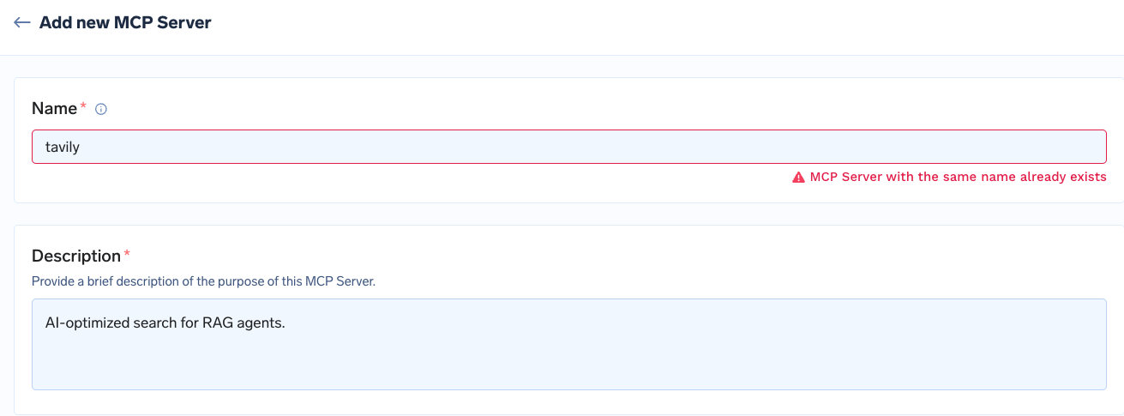Click the "Add new MCP Server" heading
The image size is (1124, 416).
(125, 23)
